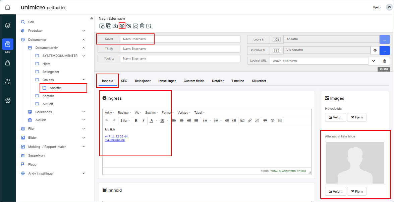Open the text color picker in editor
The height and width of the screenshot is (202, 394).
coord(152,121)
